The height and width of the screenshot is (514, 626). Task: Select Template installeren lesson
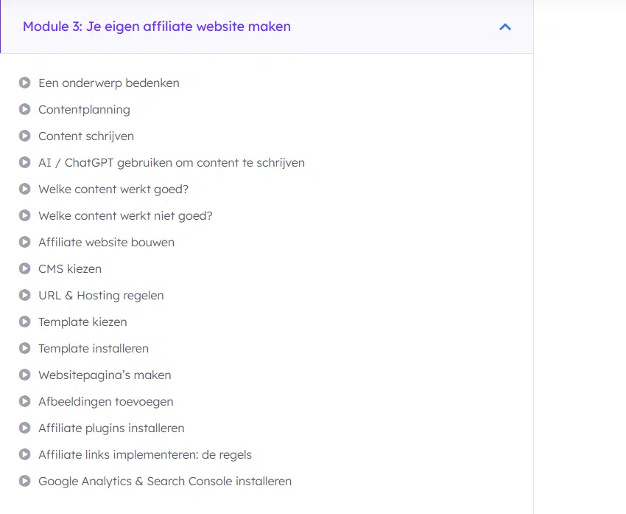click(94, 348)
